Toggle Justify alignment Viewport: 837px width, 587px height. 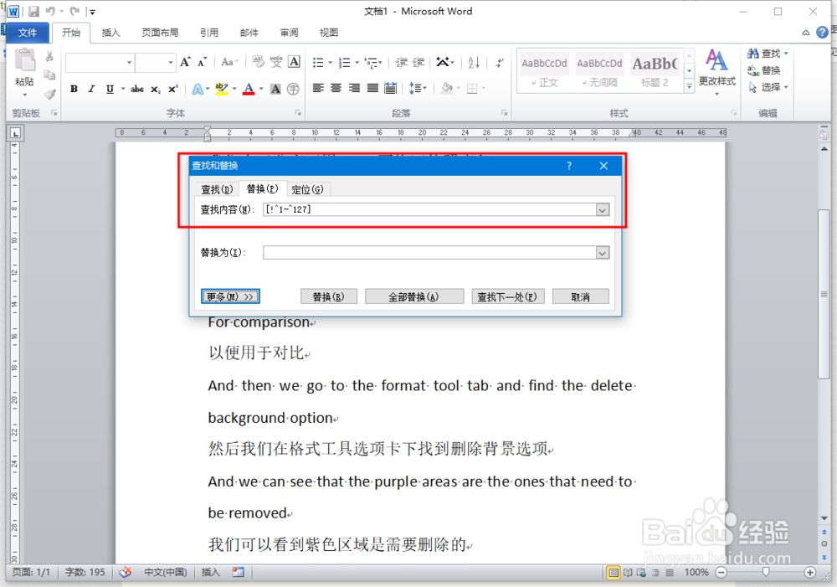point(372,88)
